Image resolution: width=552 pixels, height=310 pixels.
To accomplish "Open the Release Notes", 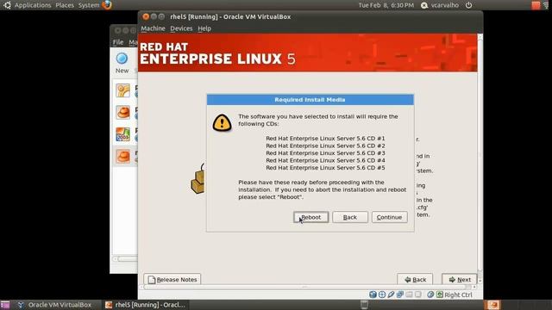I will [x=172, y=279].
